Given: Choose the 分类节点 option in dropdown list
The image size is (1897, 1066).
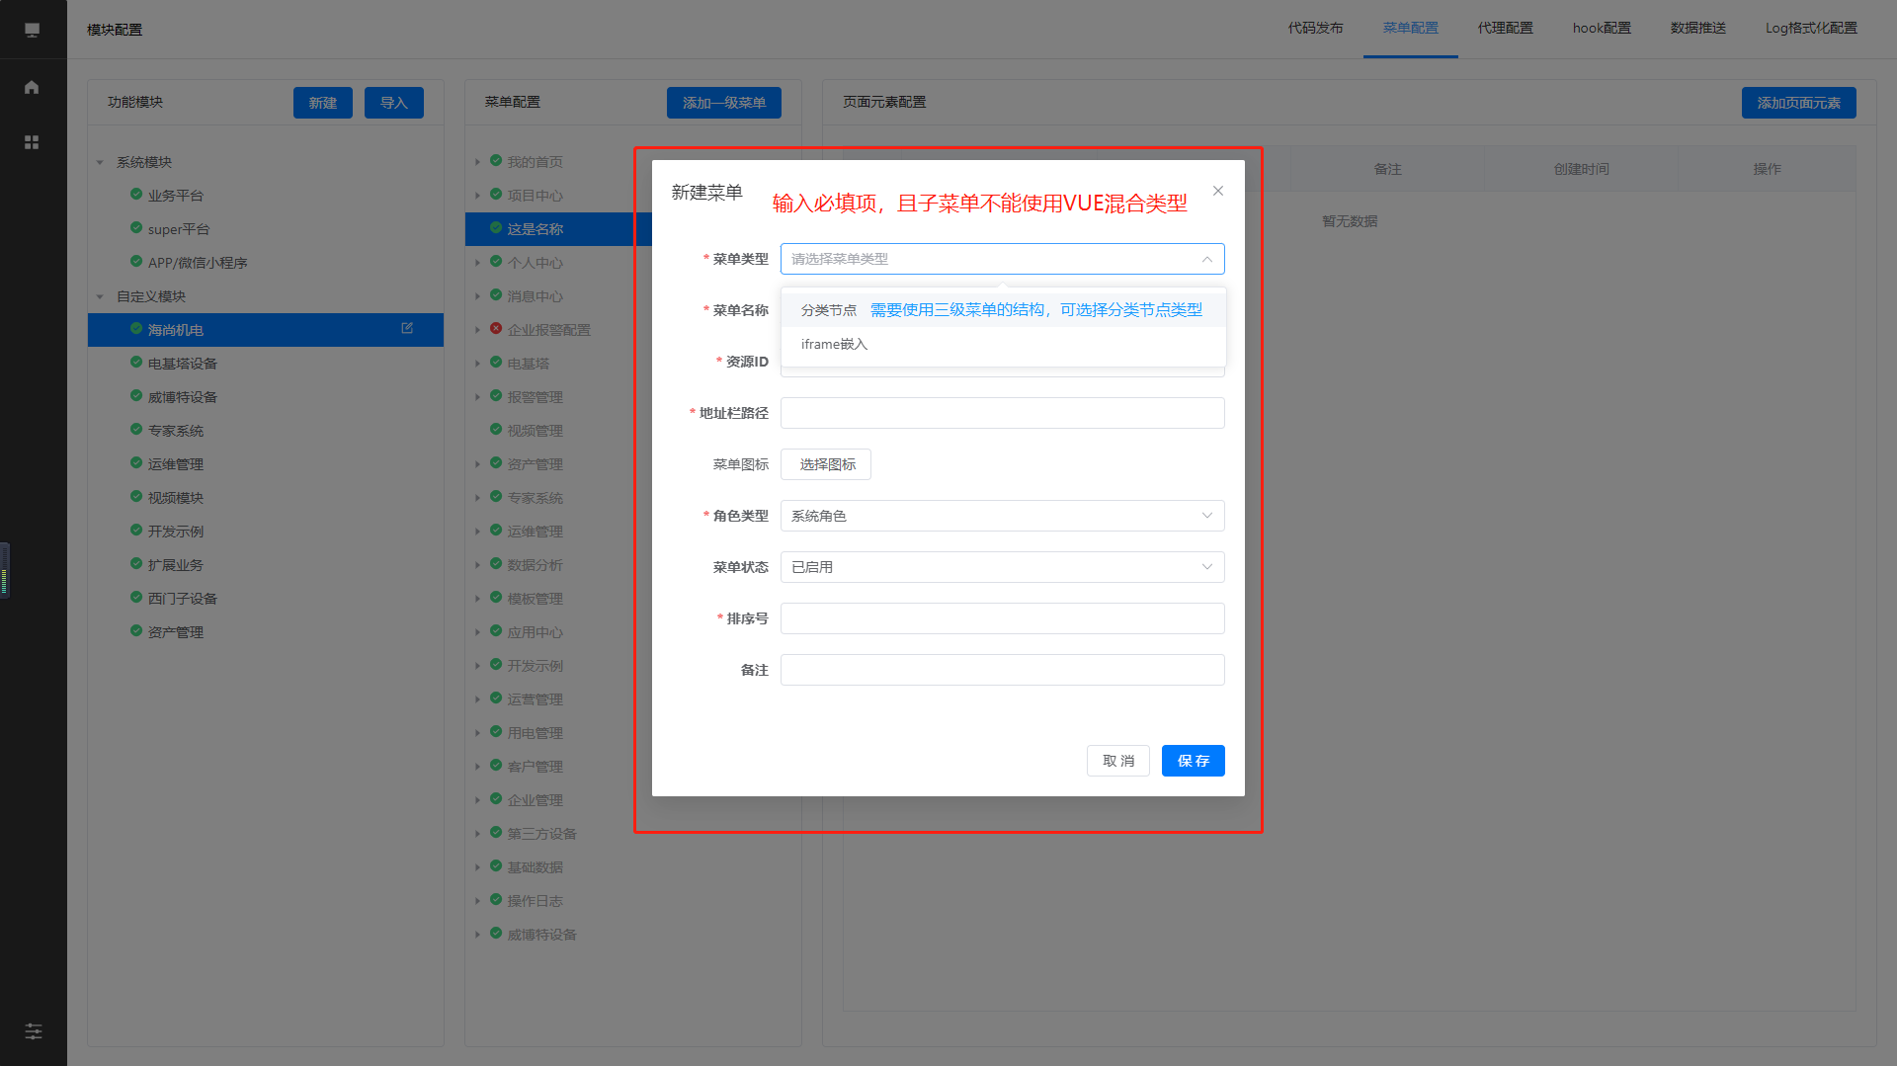Looking at the screenshot, I should (829, 310).
